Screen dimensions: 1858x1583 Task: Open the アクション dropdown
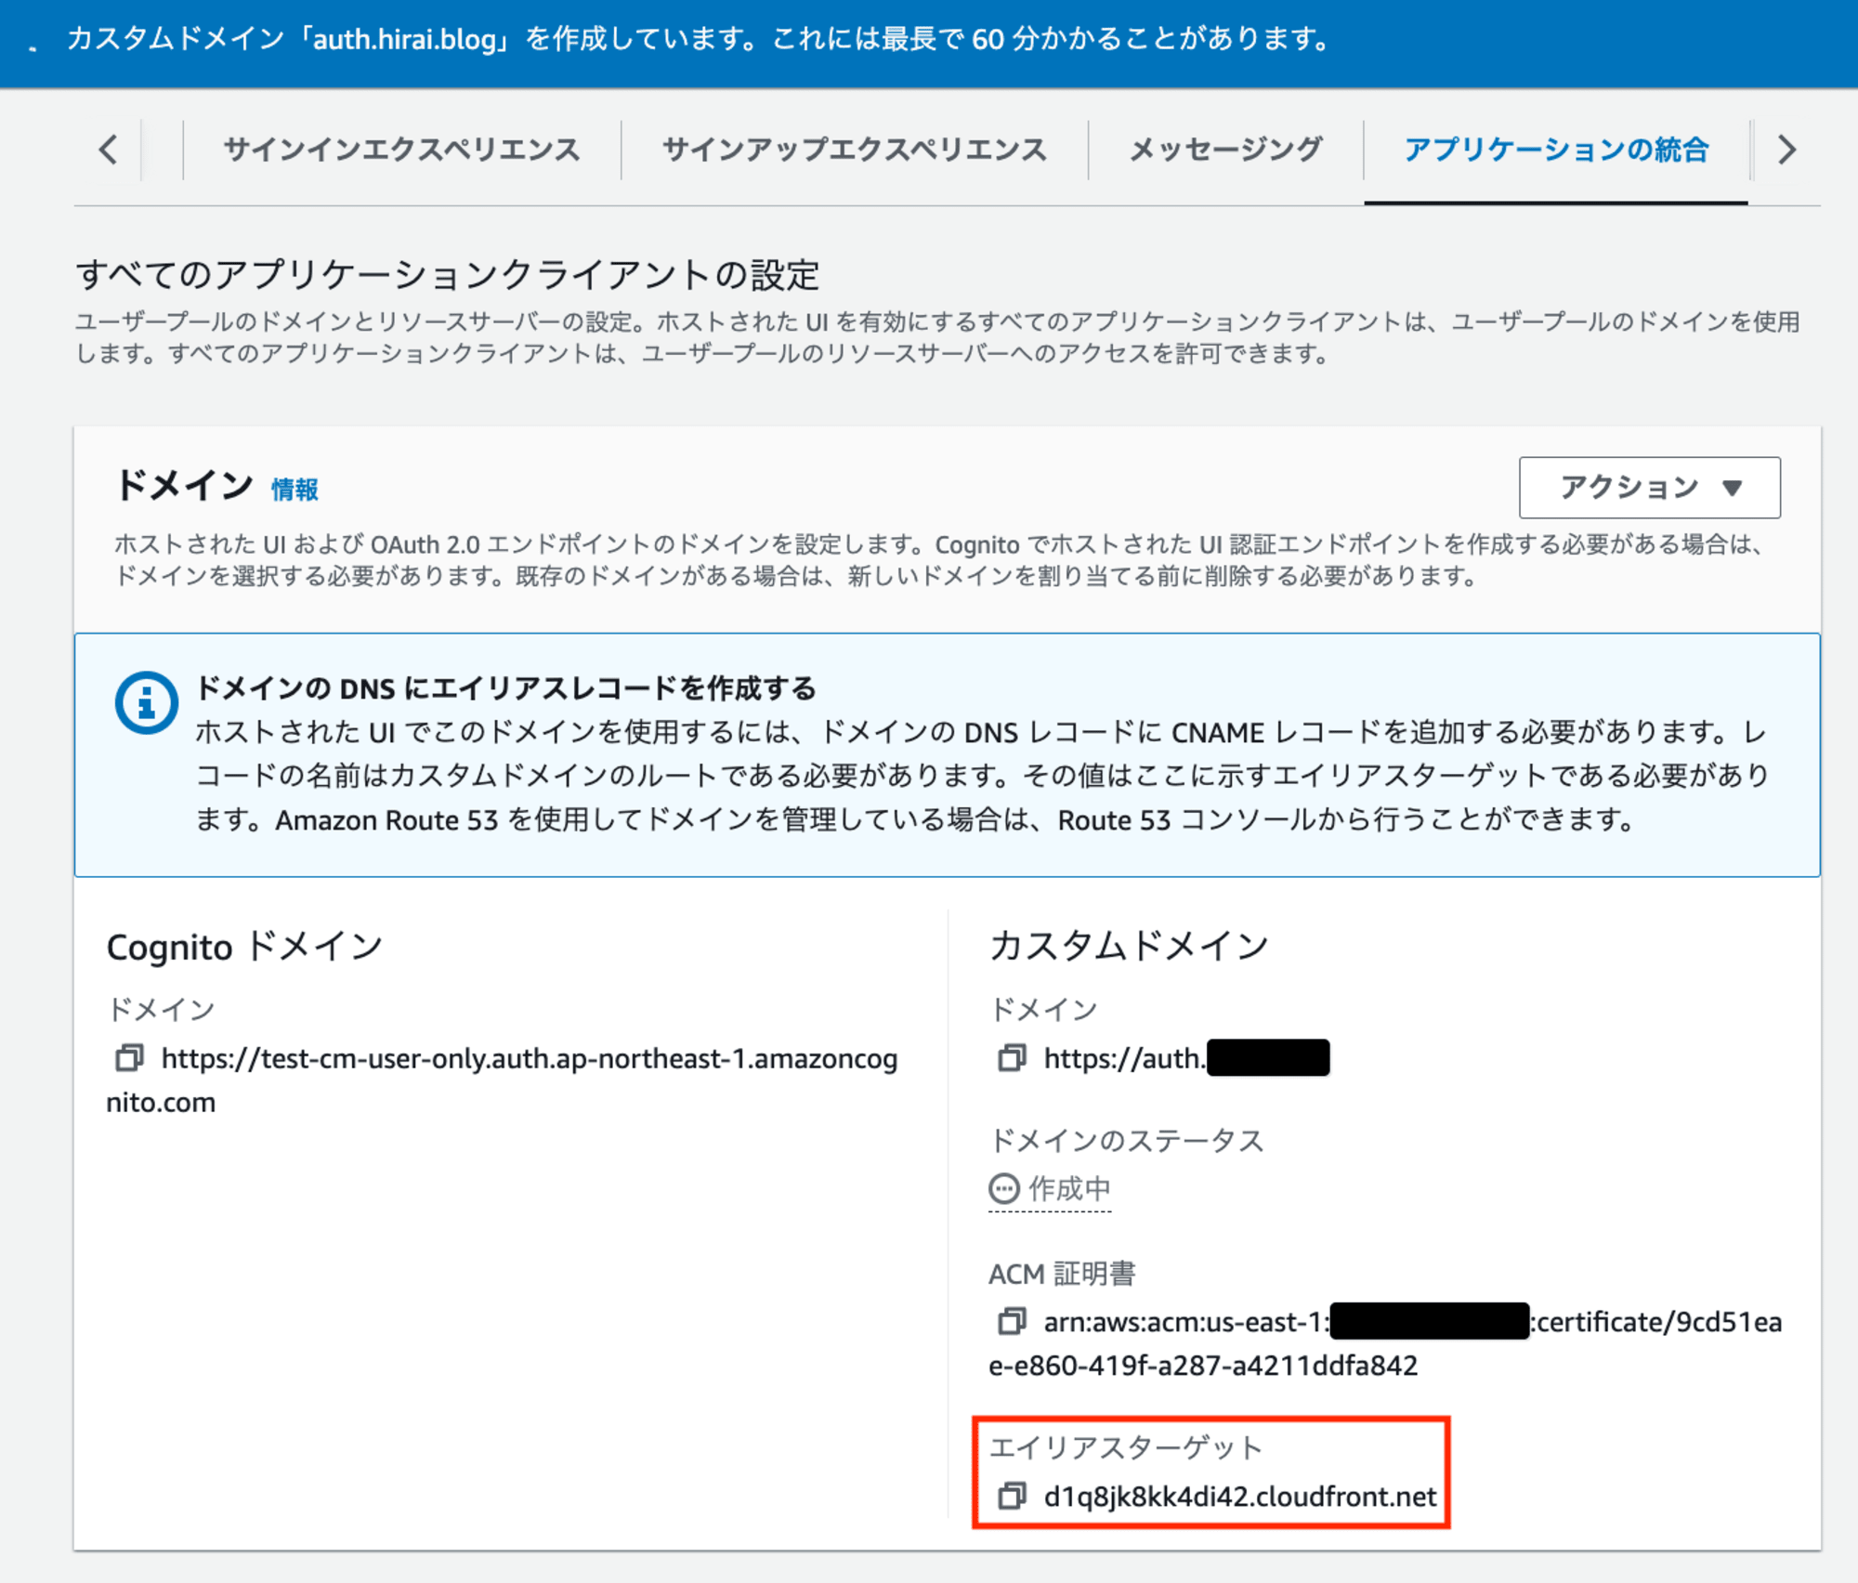[1650, 487]
